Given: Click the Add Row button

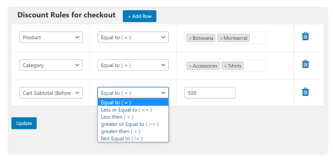Looking at the screenshot, I should click(x=140, y=16).
